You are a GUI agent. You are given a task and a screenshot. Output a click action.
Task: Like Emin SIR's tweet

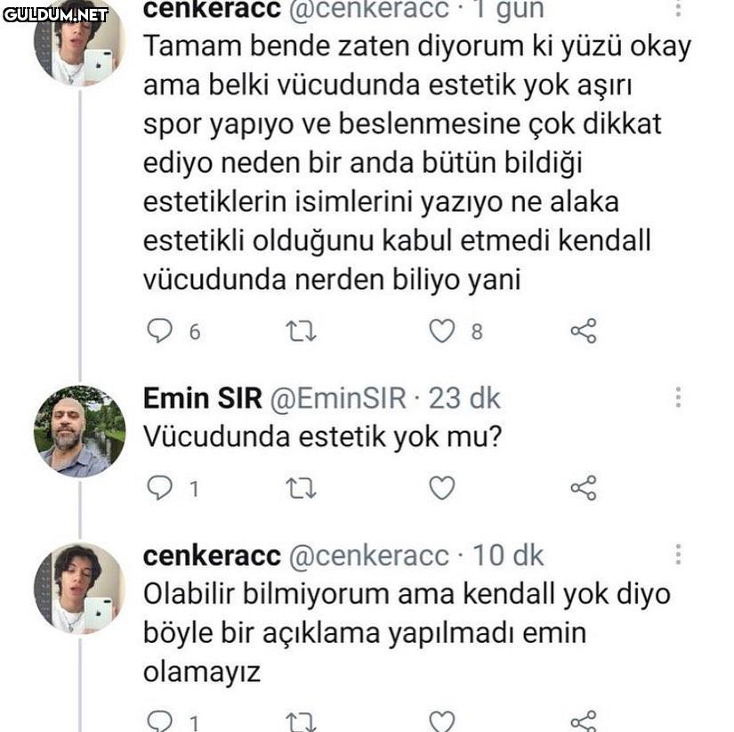pyautogui.click(x=442, y=488)
